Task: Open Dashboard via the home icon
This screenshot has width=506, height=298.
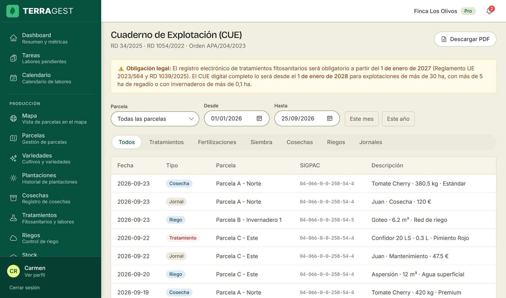Action: pyautogui.click(x=13, y=38)
